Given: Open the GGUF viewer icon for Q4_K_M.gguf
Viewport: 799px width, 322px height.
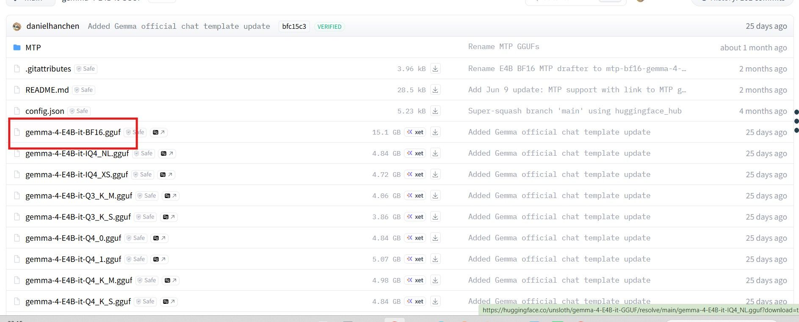Looking at the screenshot, I should click(x=171, y=281).
